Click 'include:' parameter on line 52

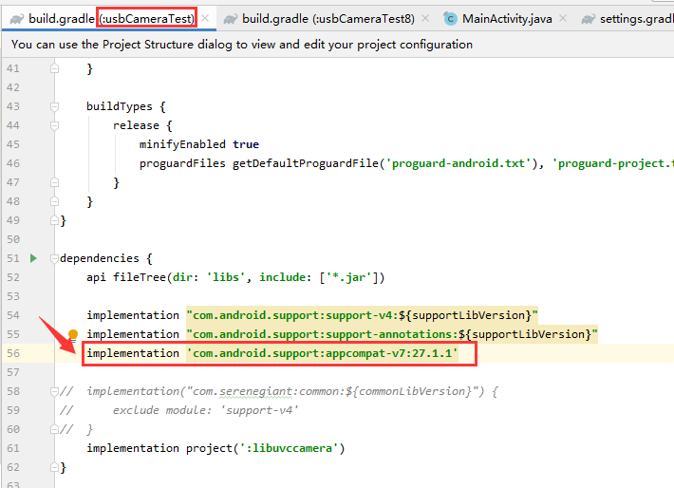[285, 277]
